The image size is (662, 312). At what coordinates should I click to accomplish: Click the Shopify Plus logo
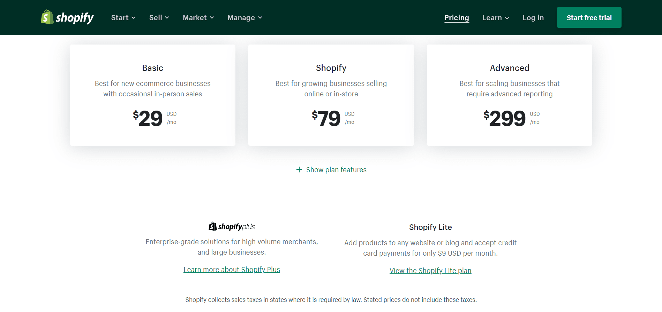232,227
